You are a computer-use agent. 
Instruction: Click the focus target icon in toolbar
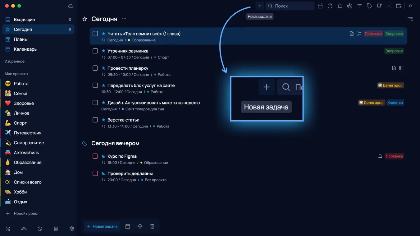pyautogui.click(x=389, y=6)
